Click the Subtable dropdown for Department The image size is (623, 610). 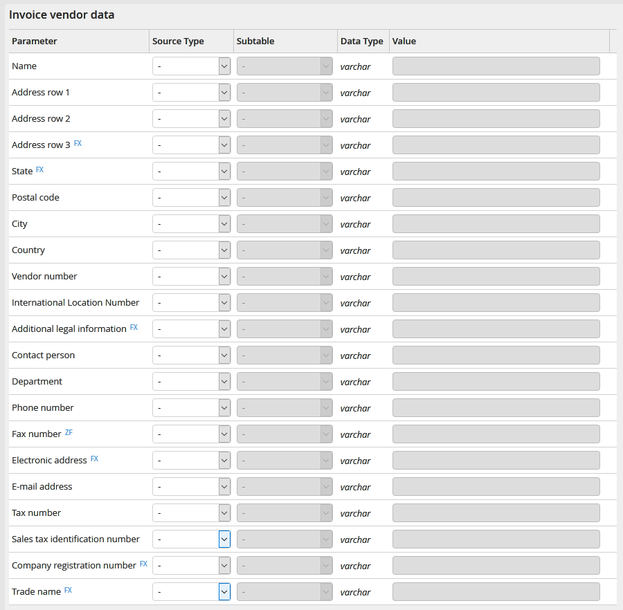285,381
